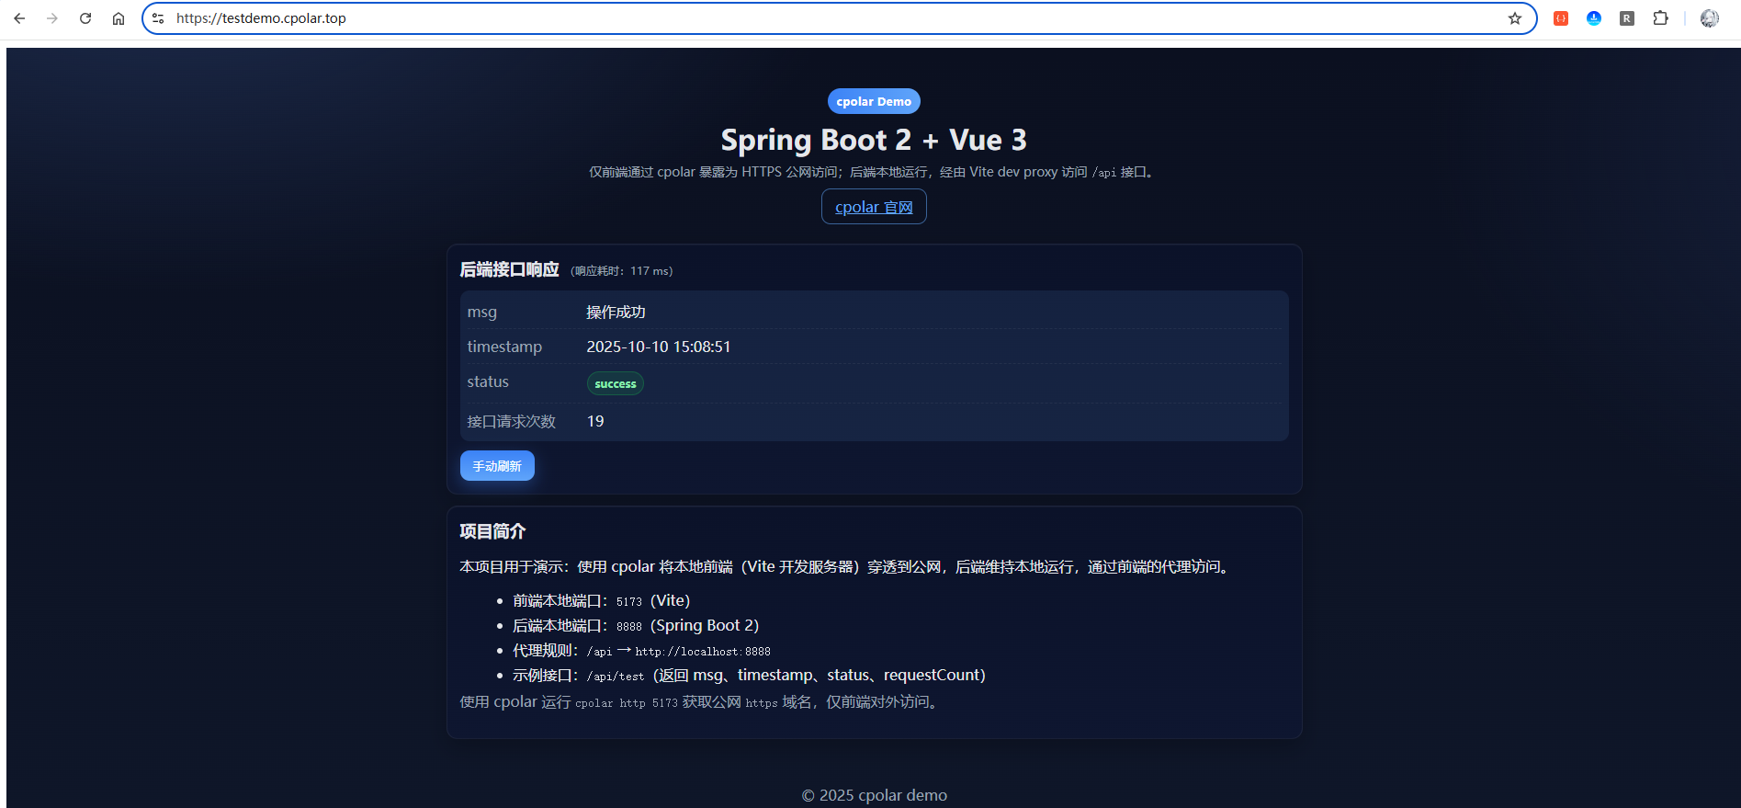Reload the page with the refresh icon

coord(85,18)
